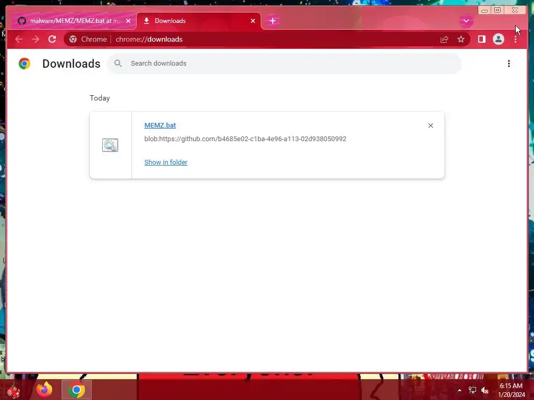Screen dimensions: 534x400
Task: Click the search magnifier icon
Action: 118,63
